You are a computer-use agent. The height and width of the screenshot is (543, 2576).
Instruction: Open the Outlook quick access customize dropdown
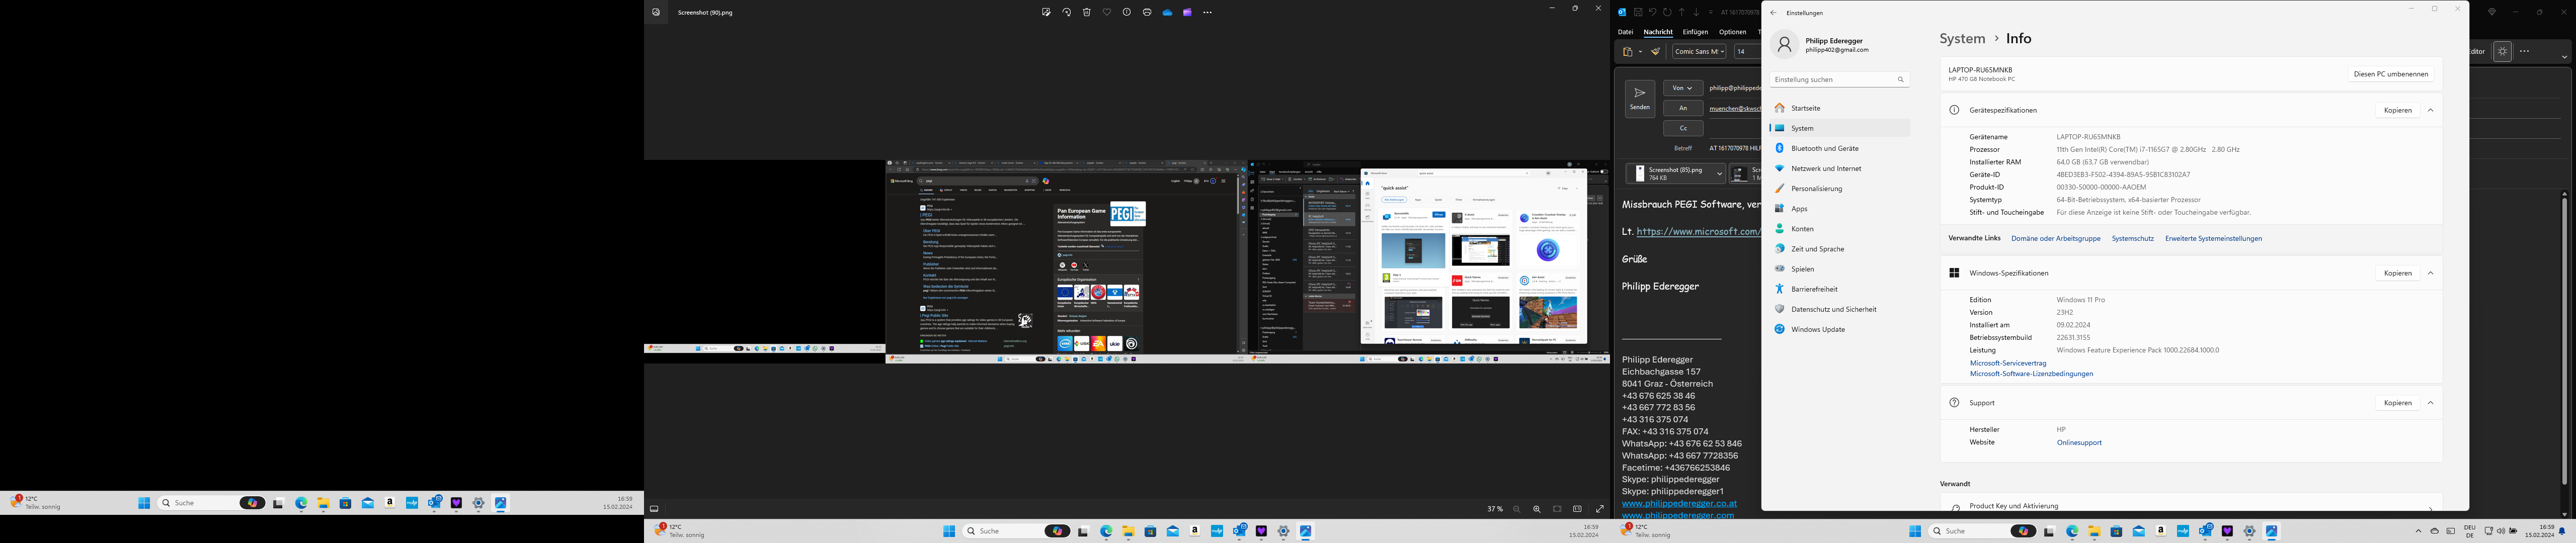[1711, 12]
